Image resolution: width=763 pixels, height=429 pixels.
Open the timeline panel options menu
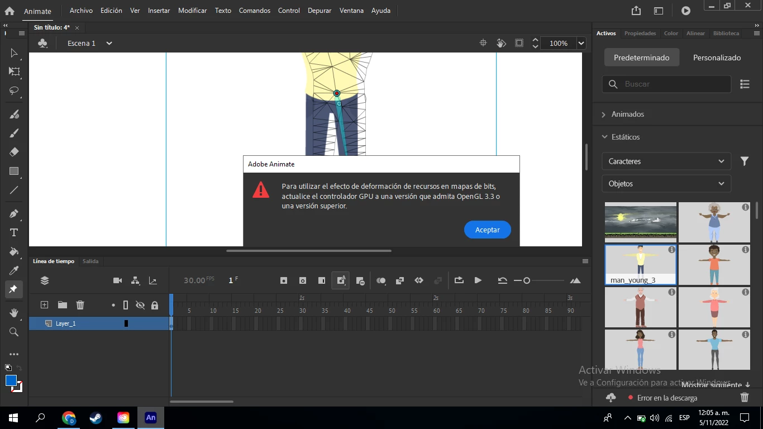585,261
